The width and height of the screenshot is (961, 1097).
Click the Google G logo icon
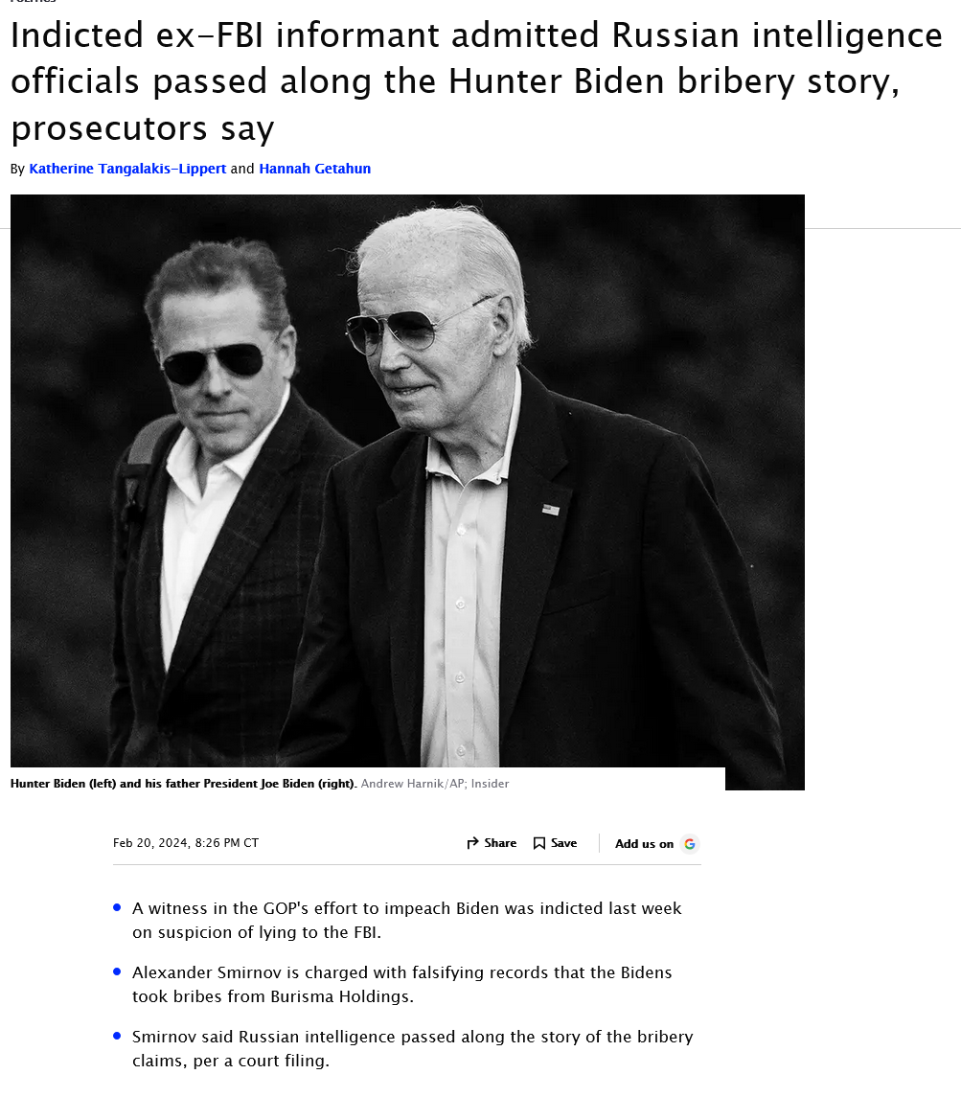(690, 844)
